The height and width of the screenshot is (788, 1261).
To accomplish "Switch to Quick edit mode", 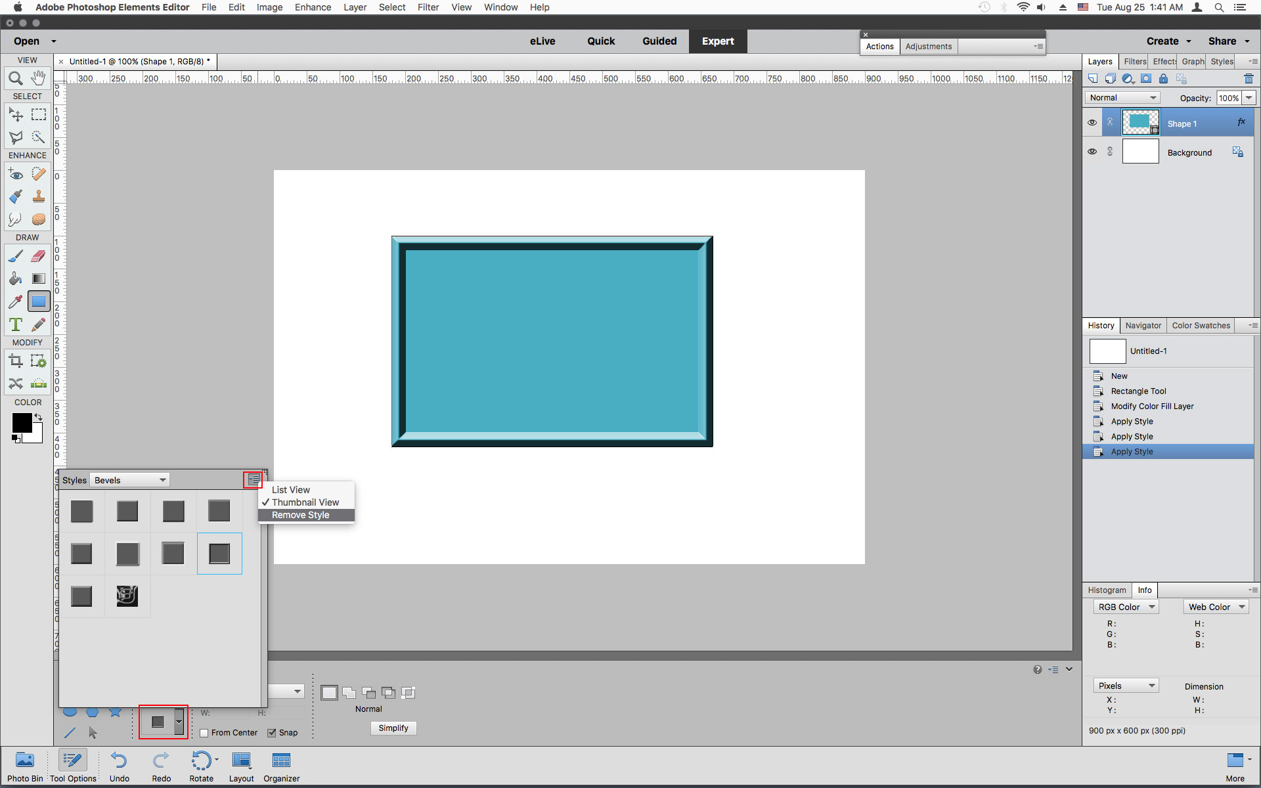I will click(600, 41).
